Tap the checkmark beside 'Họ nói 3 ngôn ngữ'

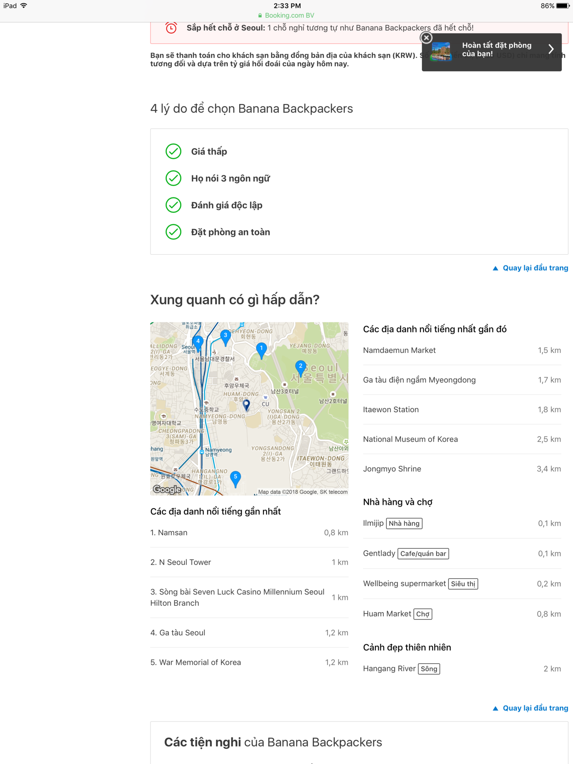tap(173, 178)
